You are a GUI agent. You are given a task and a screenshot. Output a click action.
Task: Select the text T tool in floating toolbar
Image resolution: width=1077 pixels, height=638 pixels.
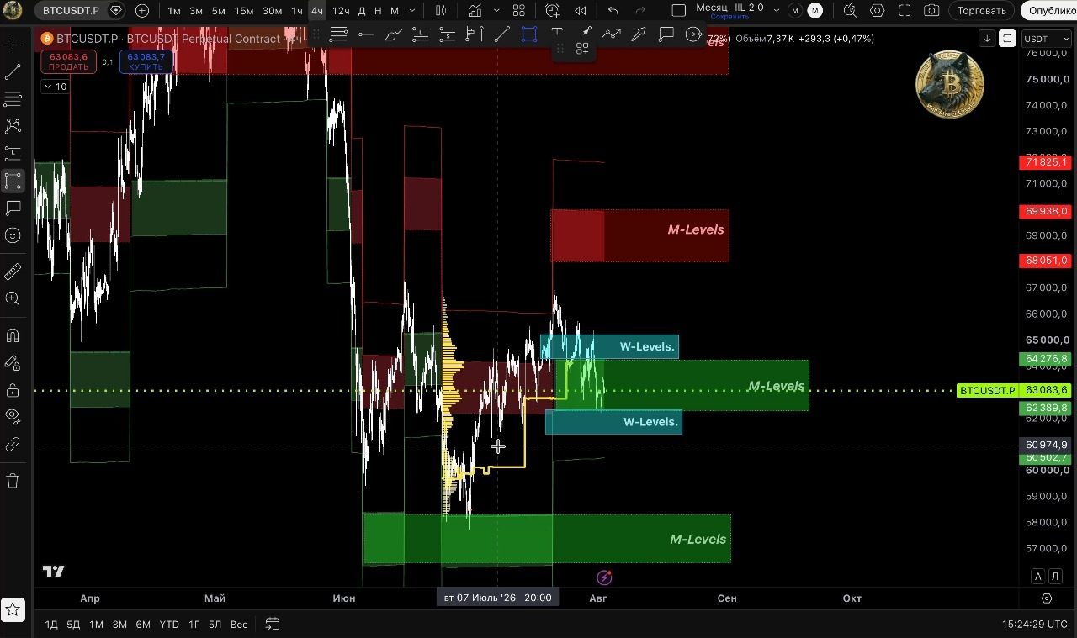(556, 33)
